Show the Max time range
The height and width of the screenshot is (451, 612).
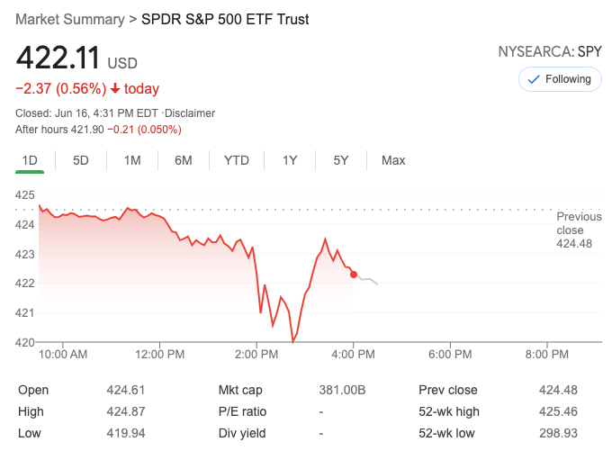click(393, 160)
